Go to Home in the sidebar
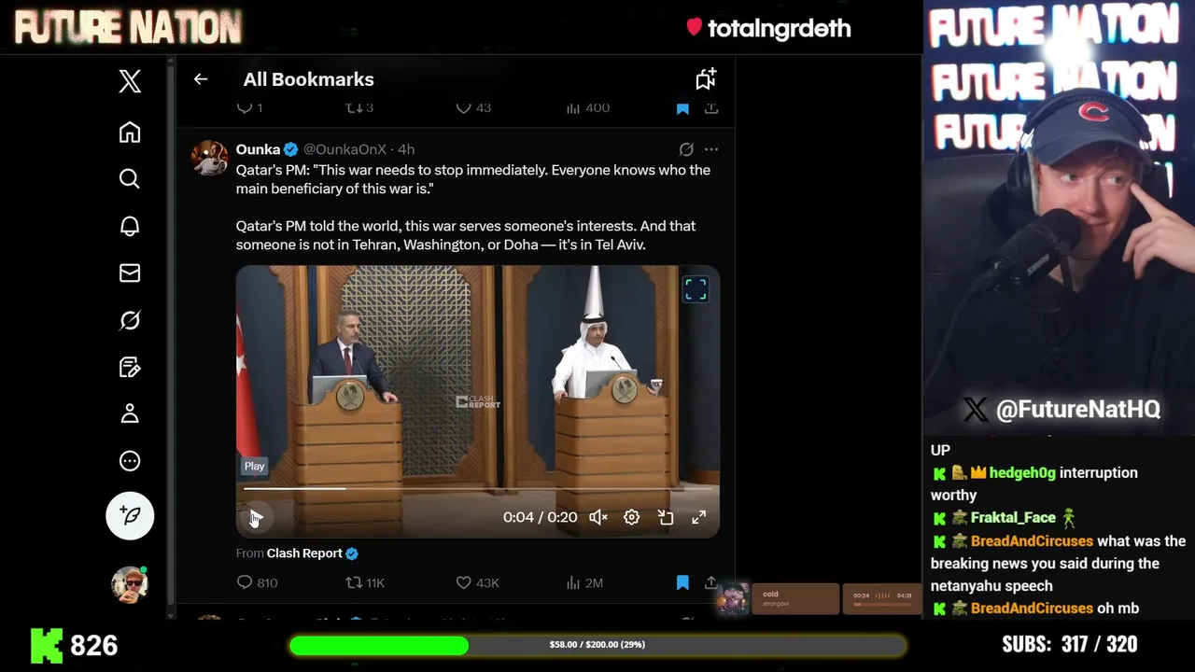1195x672 pixels. pyautogui.click(x=130, y=133)
